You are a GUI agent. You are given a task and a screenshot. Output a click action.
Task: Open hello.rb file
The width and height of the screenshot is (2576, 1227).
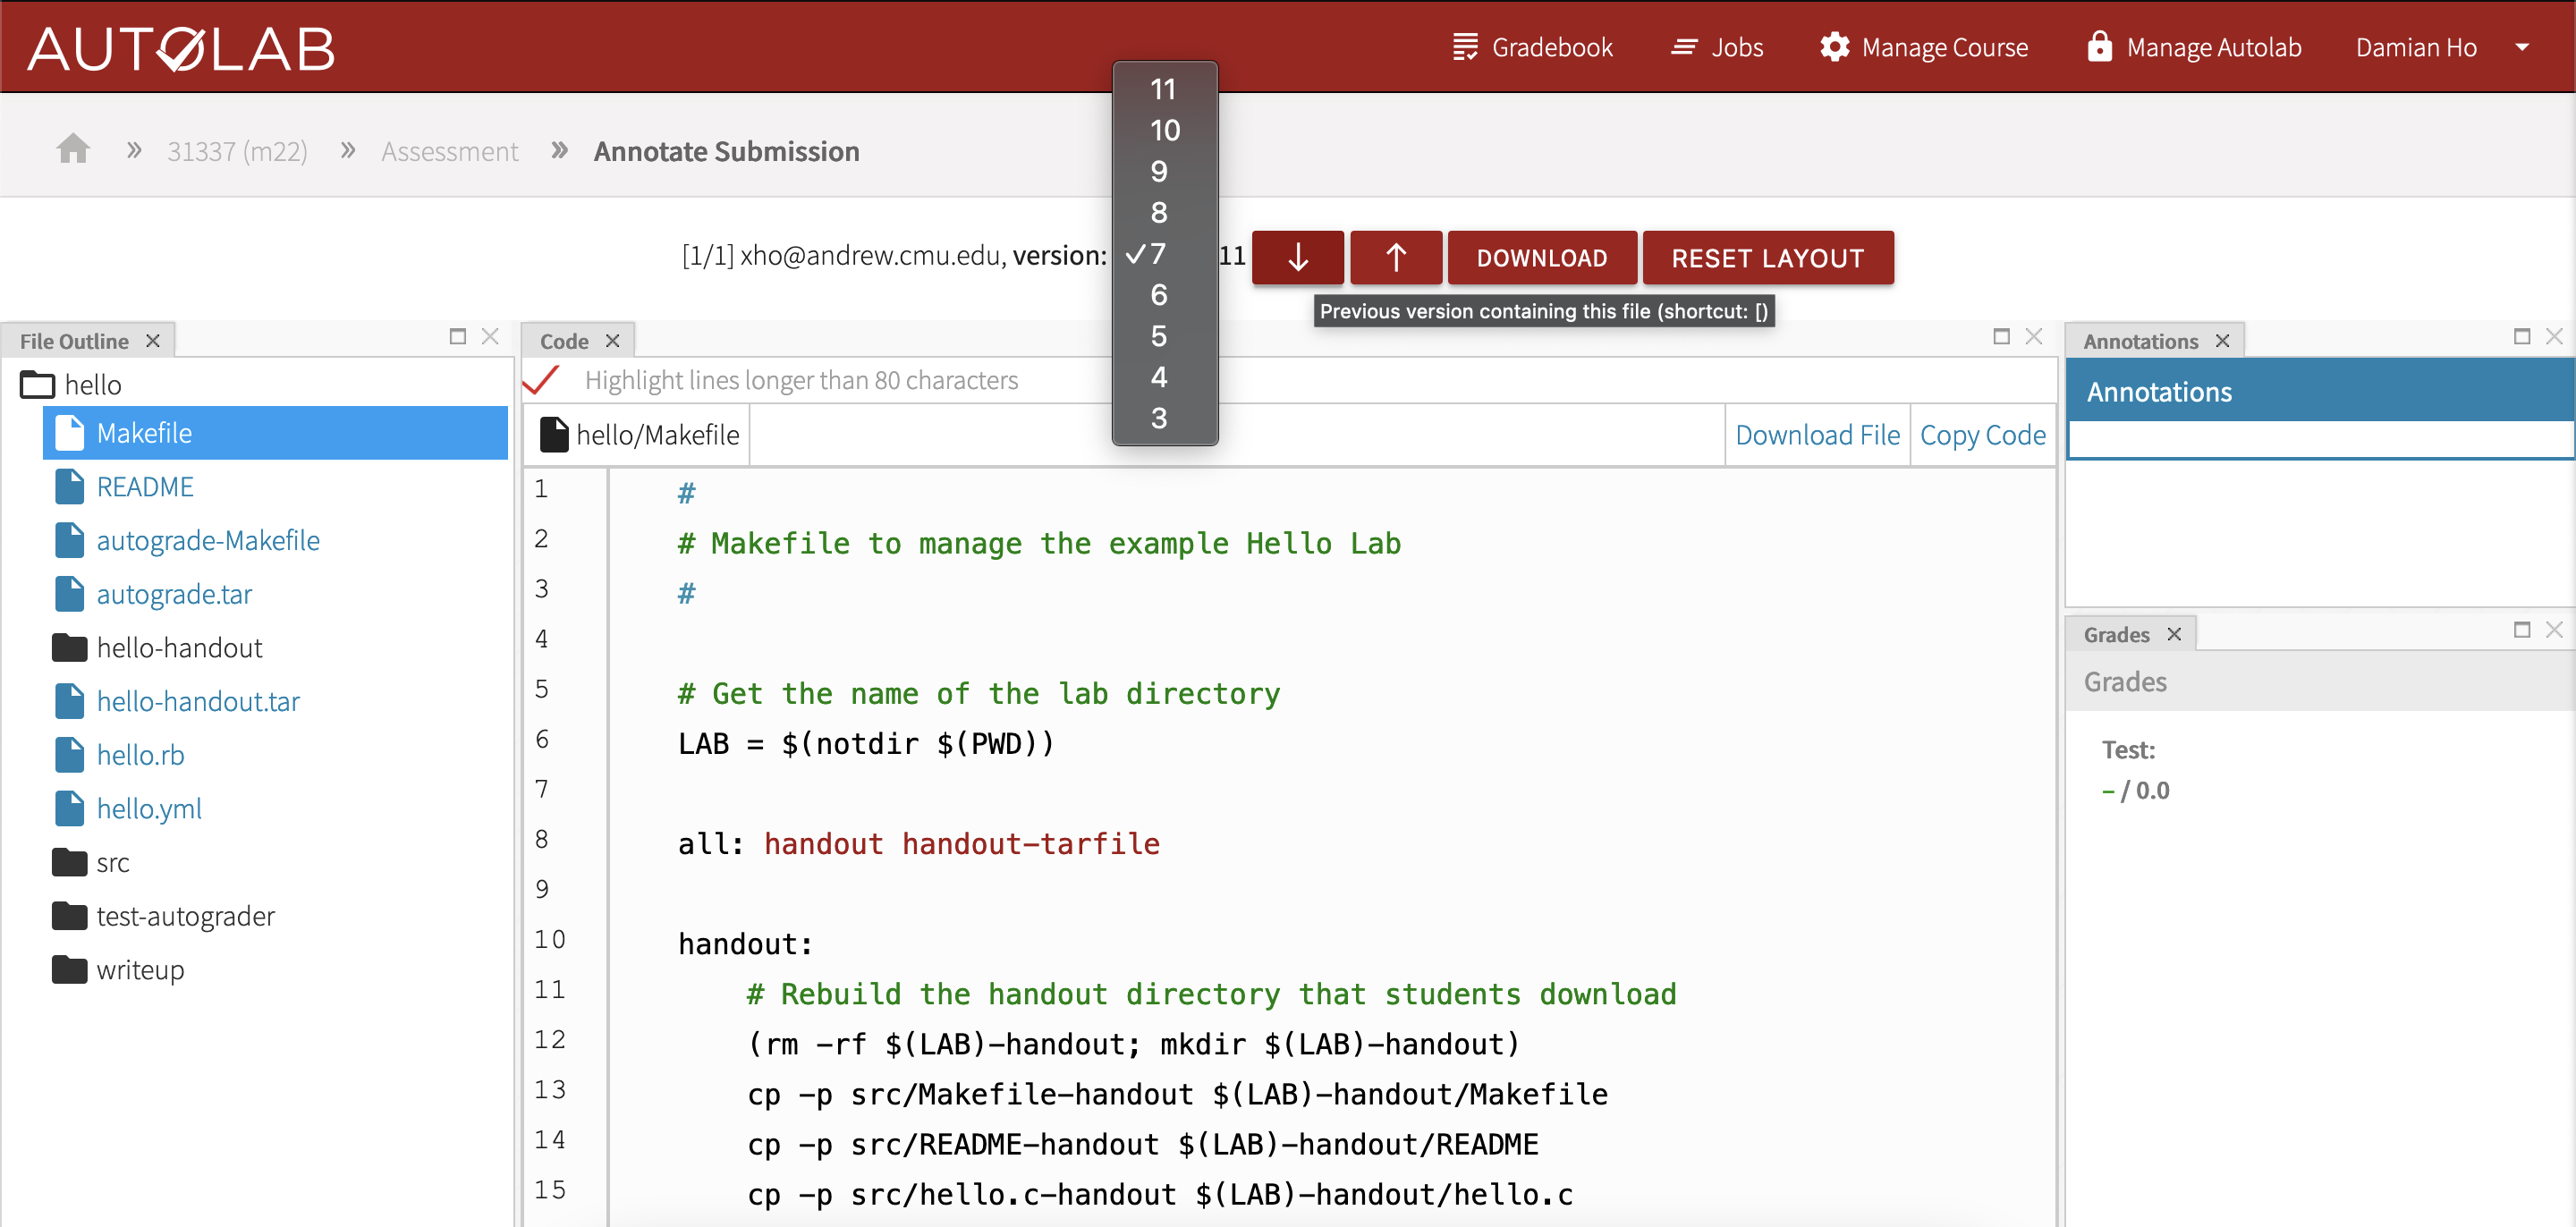coord(141,756)
